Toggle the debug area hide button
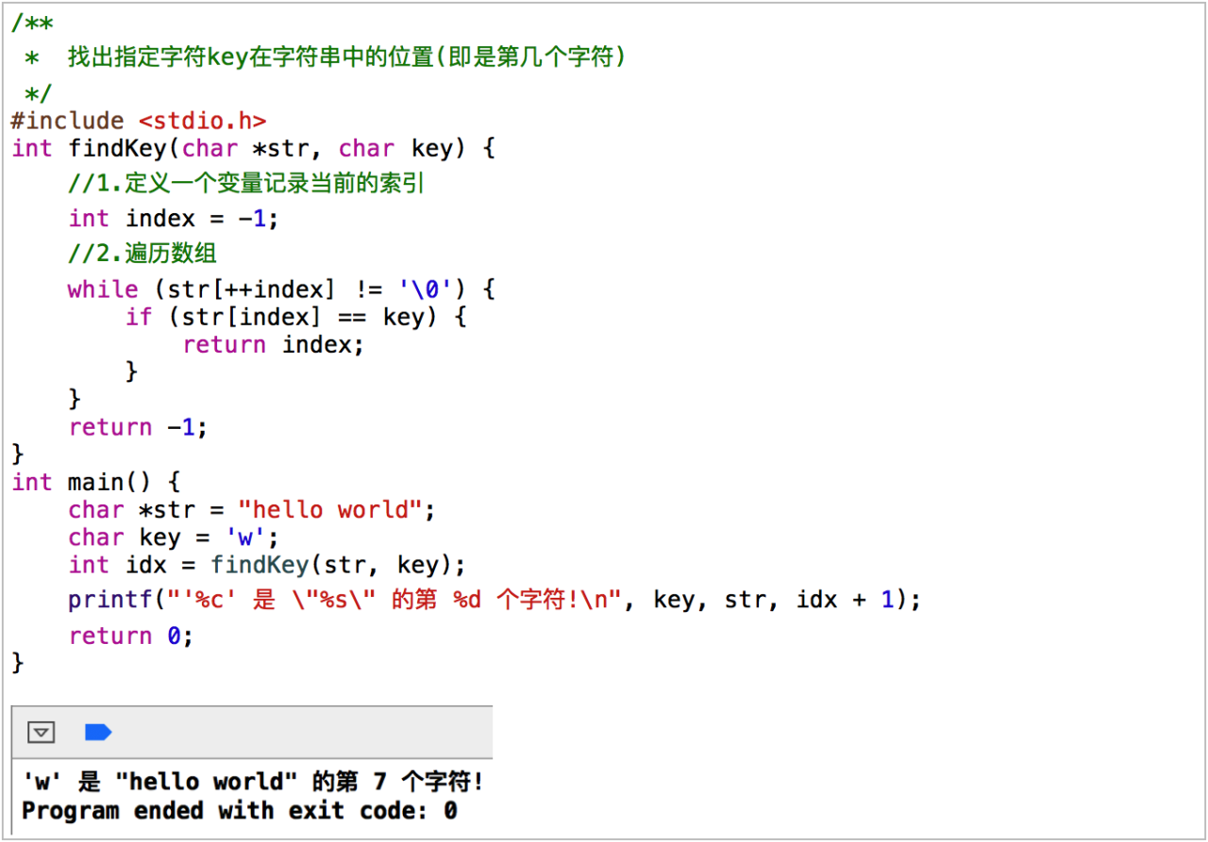Image resolution: width=1208 pixels, height=842 pixels. [41, 732]
